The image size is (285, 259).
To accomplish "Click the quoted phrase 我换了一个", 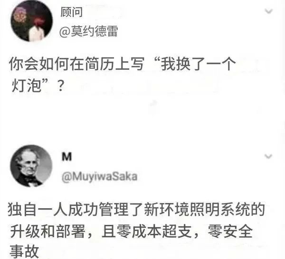I will 198,64.
